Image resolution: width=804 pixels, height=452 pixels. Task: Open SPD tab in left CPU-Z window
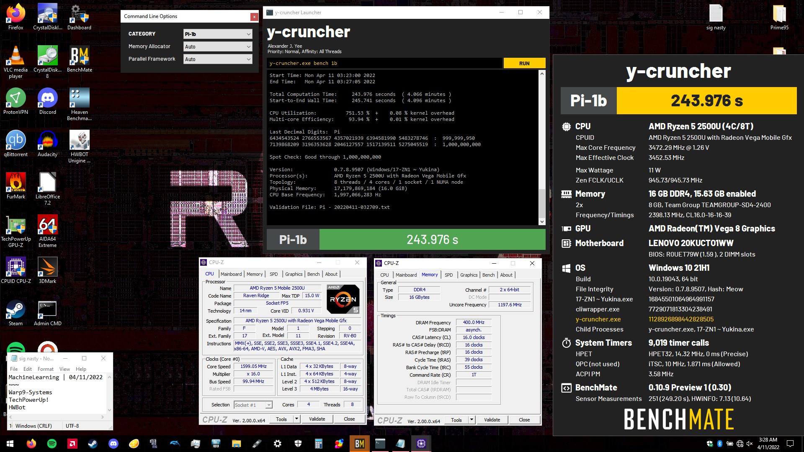273,274
